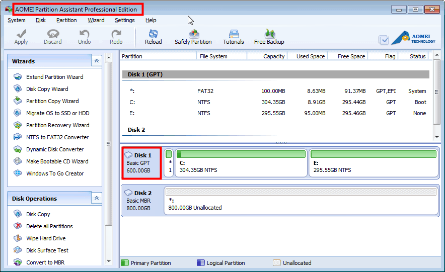The width and height of the screenshot is (445, 272).
Task: Click the Discard toolbar icon
Action: tap(53, 34)
